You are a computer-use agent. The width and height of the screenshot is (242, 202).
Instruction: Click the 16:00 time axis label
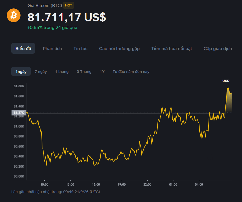pyautogui.click(x=96, y=184)
